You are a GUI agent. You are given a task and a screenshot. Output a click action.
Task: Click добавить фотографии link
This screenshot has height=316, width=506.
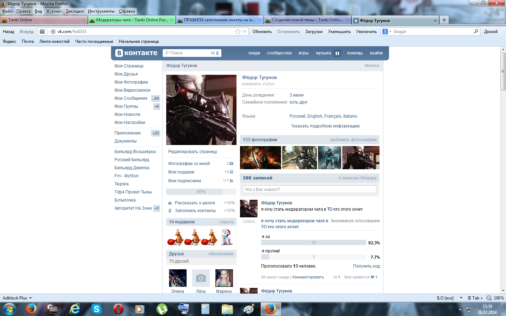click(353, 140)
